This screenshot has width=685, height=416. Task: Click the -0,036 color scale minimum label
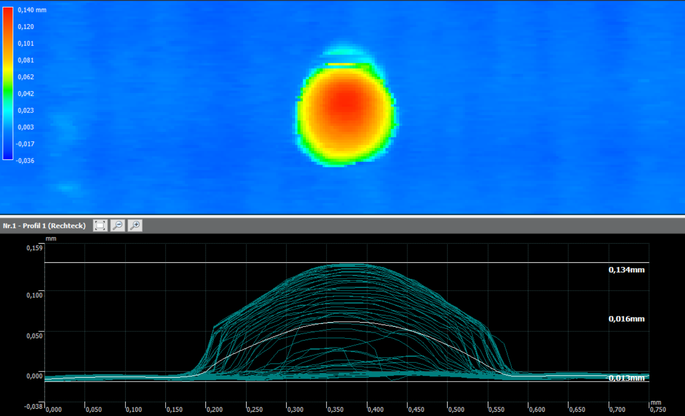tap(25, 161)
